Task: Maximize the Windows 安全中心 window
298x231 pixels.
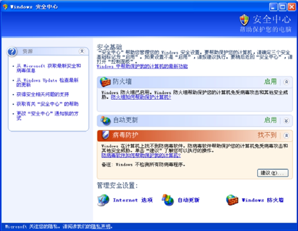Action: 282,7
